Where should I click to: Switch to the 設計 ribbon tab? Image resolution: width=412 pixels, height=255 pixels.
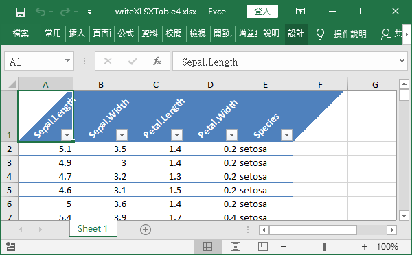(x=296, y=34)
